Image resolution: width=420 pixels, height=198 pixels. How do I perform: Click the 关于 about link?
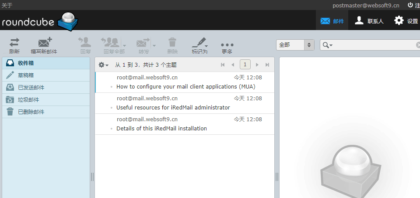click(7, 5)
